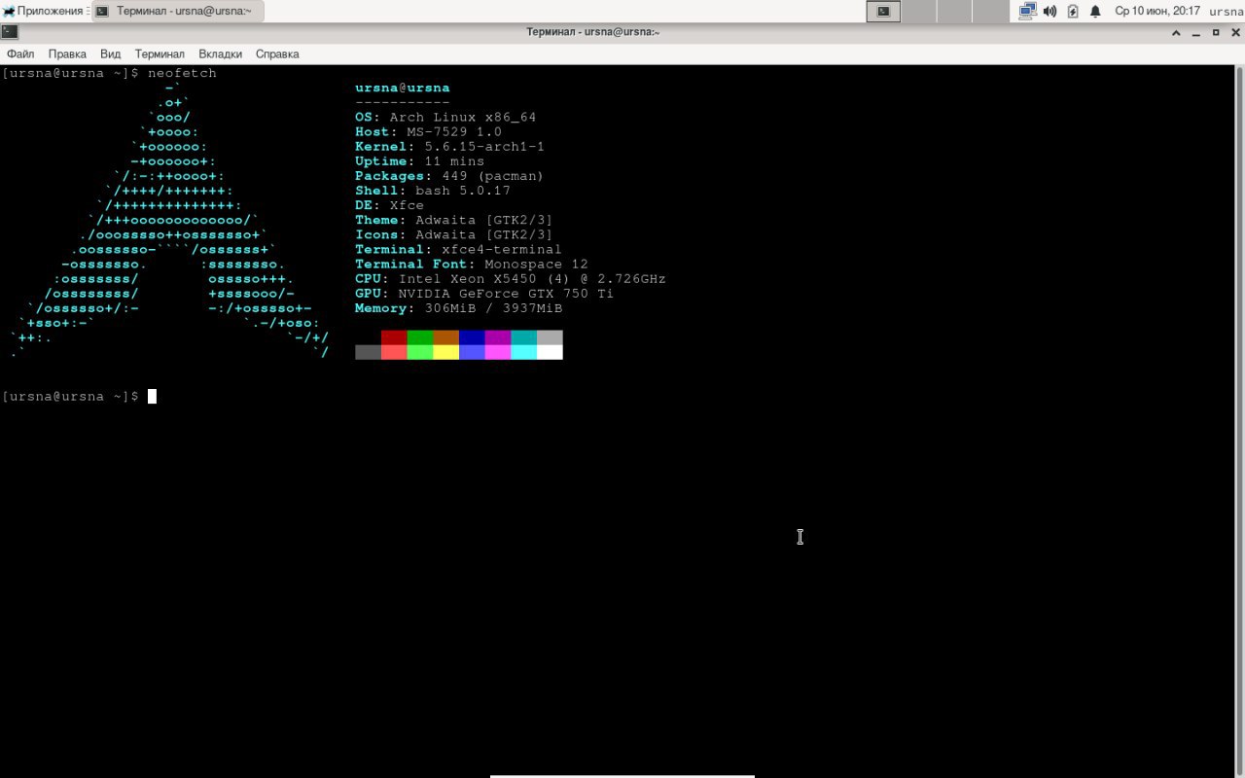Open the Терминал menu in the menu bar

click(x=160, y=54)
